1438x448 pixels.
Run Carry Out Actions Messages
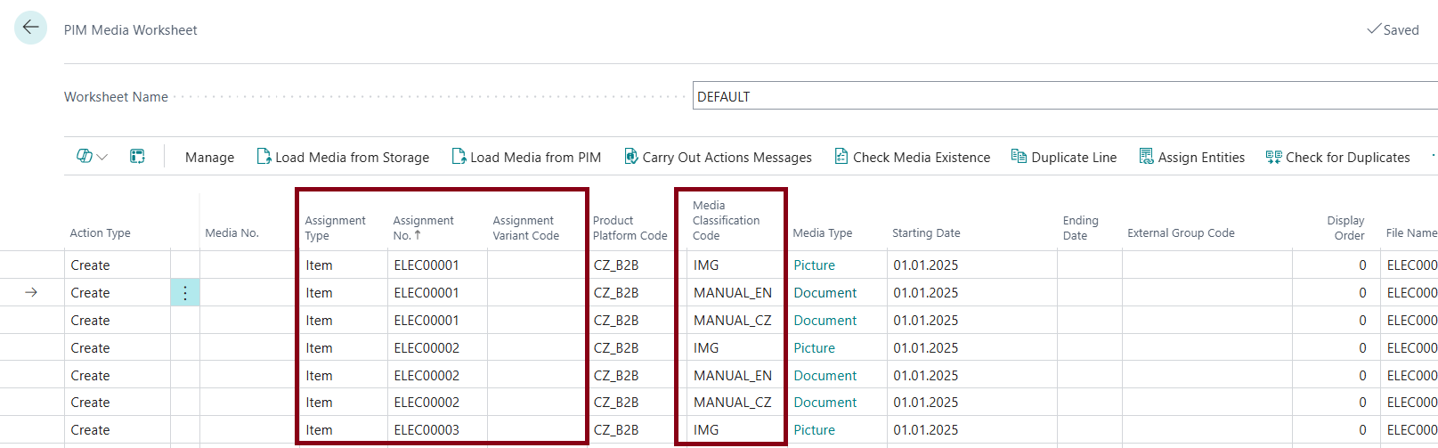pyautogui.click(x=718, y=158)
